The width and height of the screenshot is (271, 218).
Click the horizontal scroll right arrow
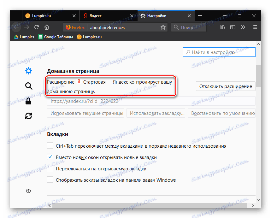[253, 206]
